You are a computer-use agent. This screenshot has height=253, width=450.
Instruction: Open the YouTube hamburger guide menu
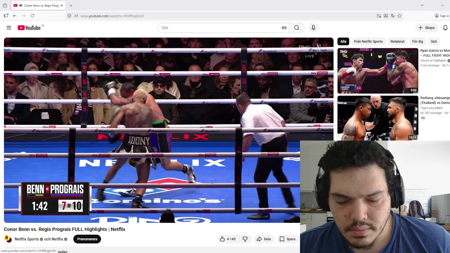[9, 28]
